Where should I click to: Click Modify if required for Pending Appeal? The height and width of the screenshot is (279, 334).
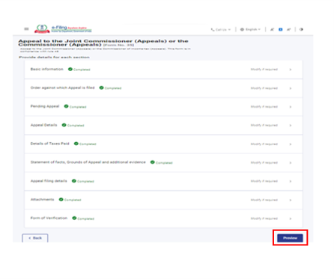(264, 107)
